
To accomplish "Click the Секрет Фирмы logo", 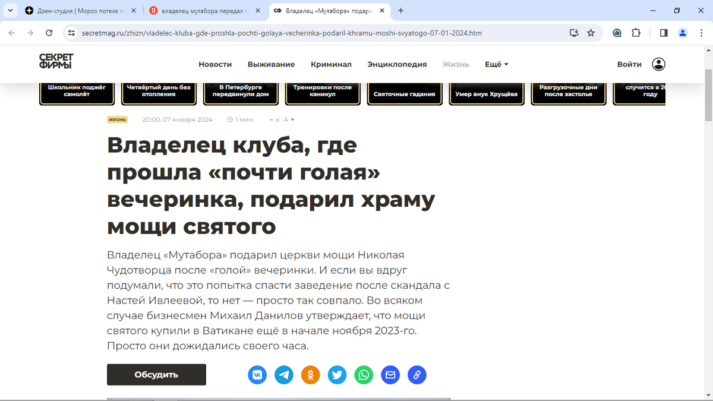I will (x=56, y=61).
